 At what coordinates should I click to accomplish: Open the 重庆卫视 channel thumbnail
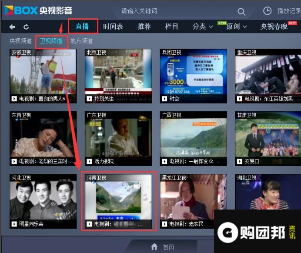coord(268,76)
